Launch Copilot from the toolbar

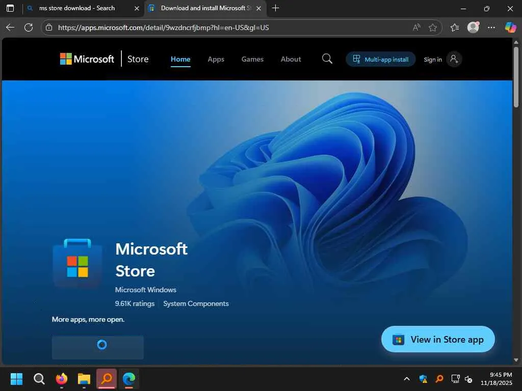[x=510, y=27]
